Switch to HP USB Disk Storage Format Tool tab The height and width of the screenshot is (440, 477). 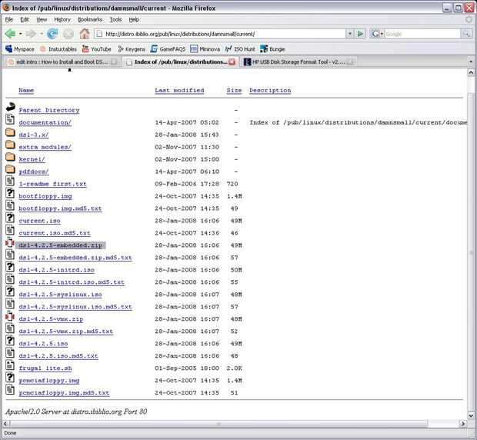pos(299,62)
